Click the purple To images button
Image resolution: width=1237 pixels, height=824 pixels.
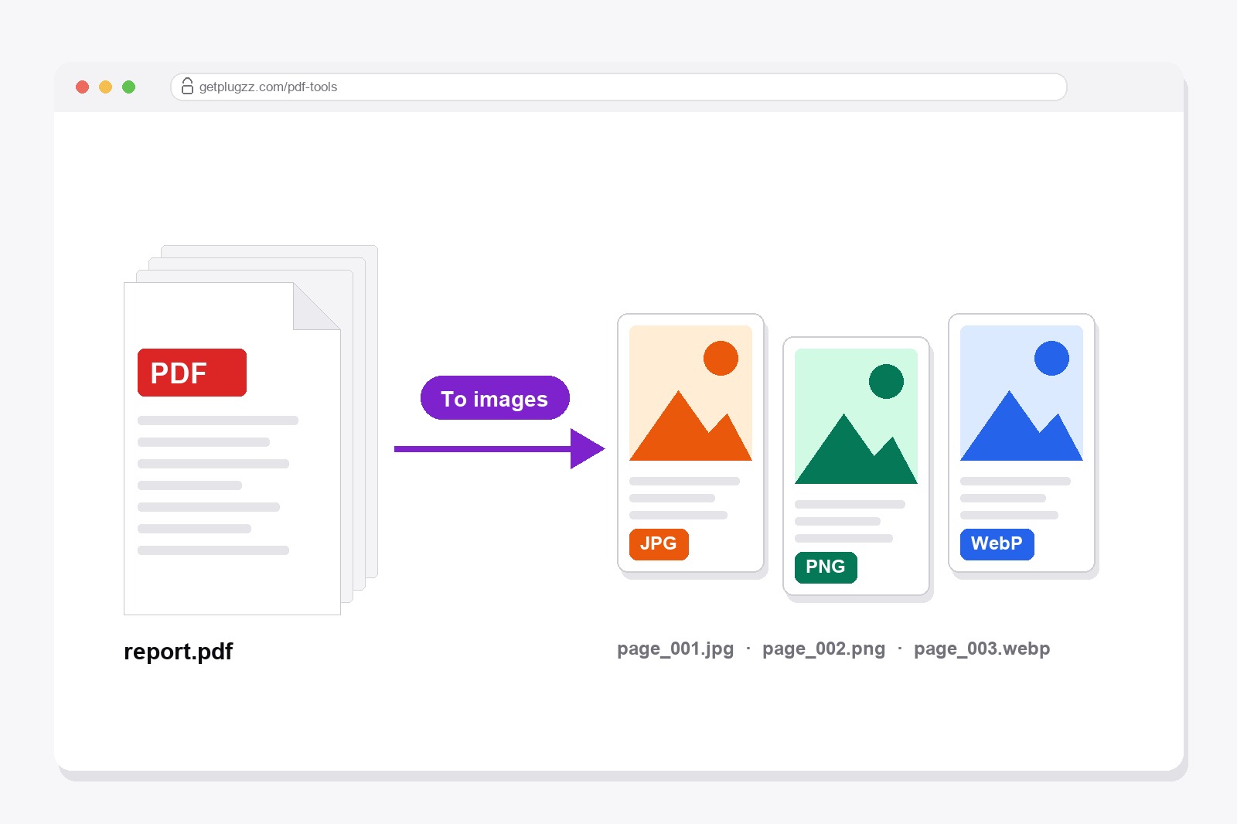tap(495, 398)
